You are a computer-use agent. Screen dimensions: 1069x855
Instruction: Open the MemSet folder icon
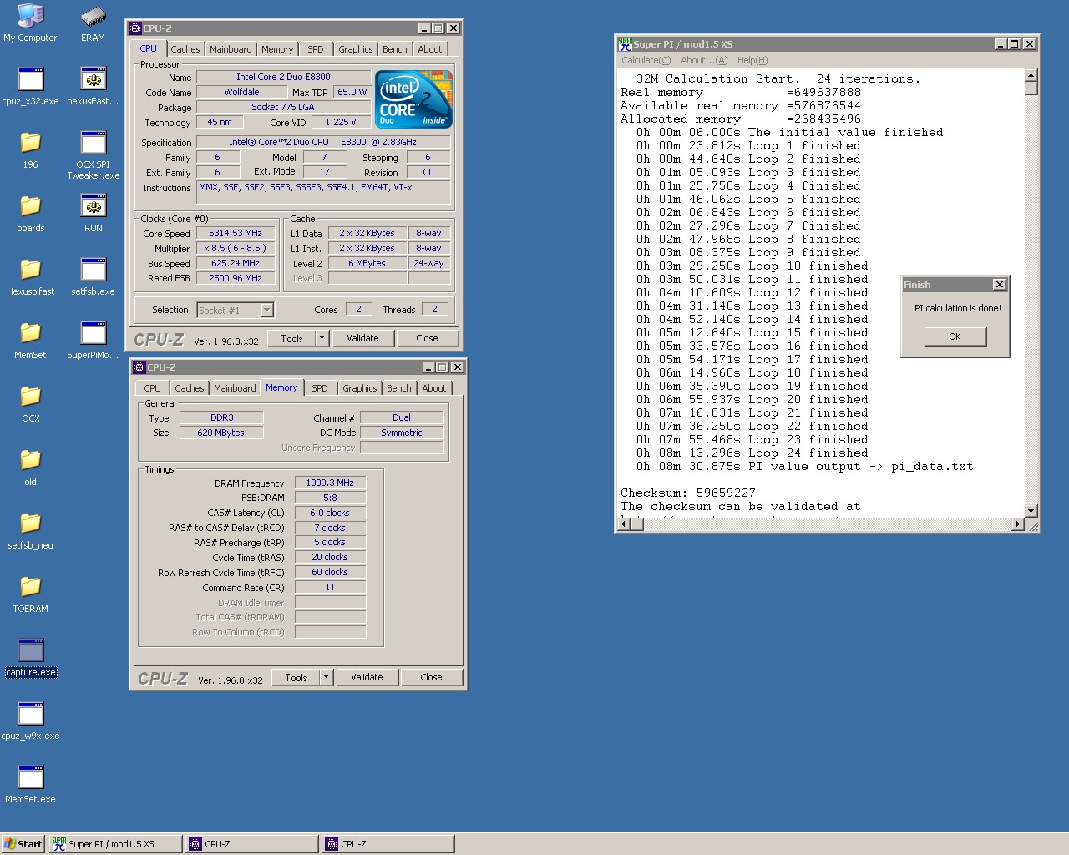[30, 341]
